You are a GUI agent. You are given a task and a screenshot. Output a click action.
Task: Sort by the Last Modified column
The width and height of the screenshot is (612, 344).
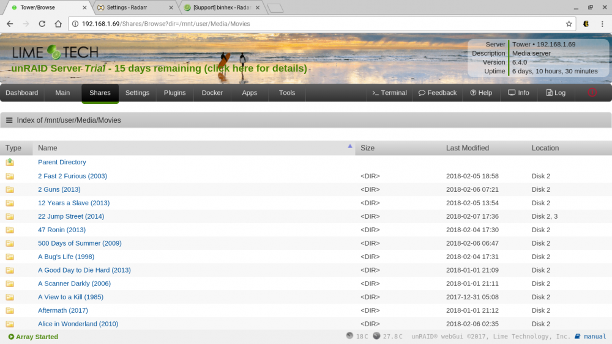pyautogui.click(x=468, y=148)
